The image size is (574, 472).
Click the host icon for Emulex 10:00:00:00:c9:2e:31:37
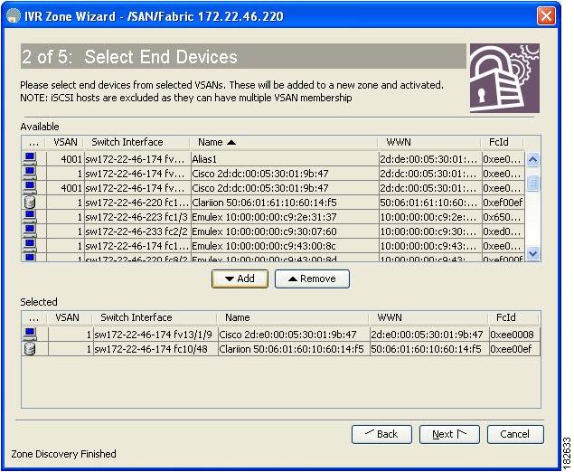click(x=30, y=217)
